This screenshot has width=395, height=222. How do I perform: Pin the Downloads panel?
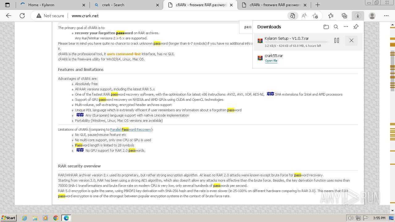356,27
